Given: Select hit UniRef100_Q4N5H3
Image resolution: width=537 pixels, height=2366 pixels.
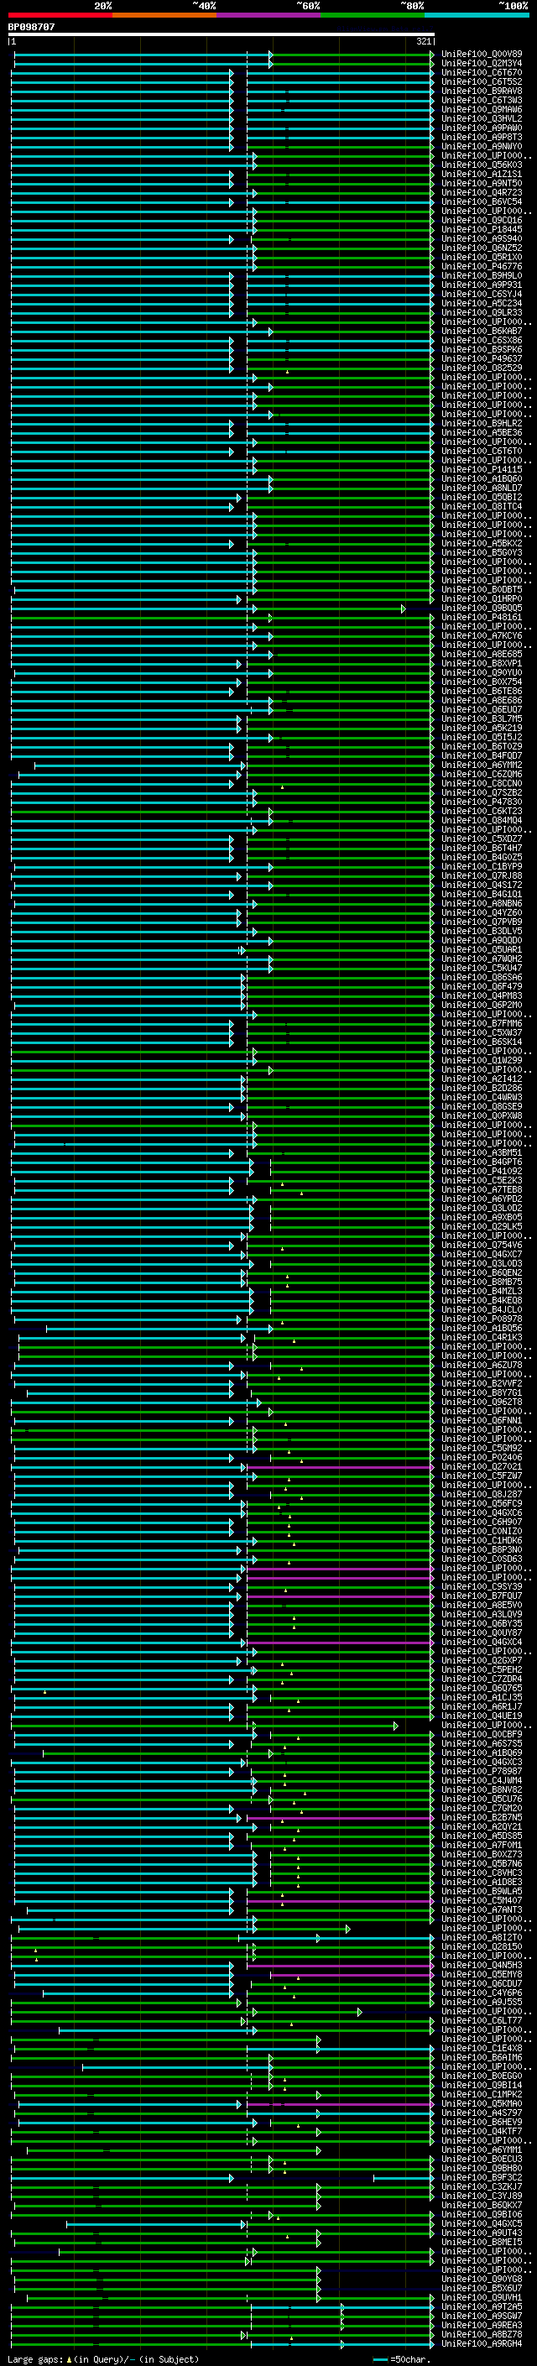Looking at the screenshot, I should point(482,1965).
